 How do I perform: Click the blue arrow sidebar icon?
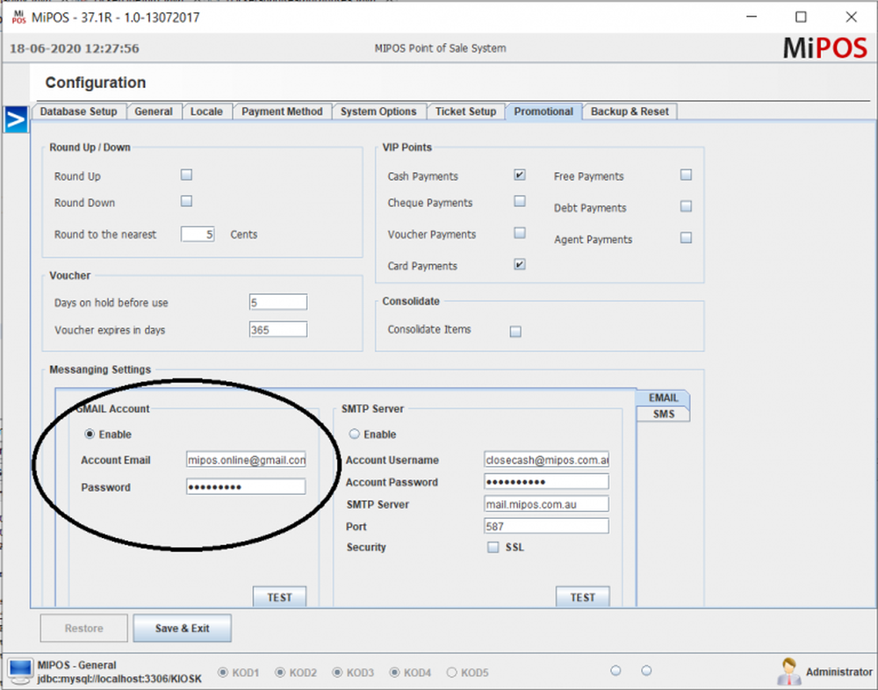(x=14, y=120)
